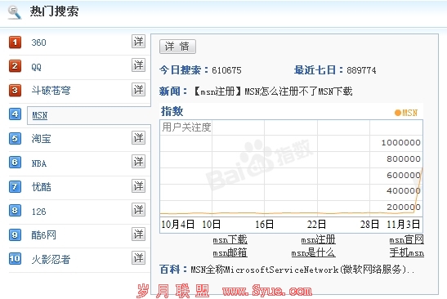Click the magnifier icon beside 热门搜索
The image size is (447, 299).
coord(14,12)
